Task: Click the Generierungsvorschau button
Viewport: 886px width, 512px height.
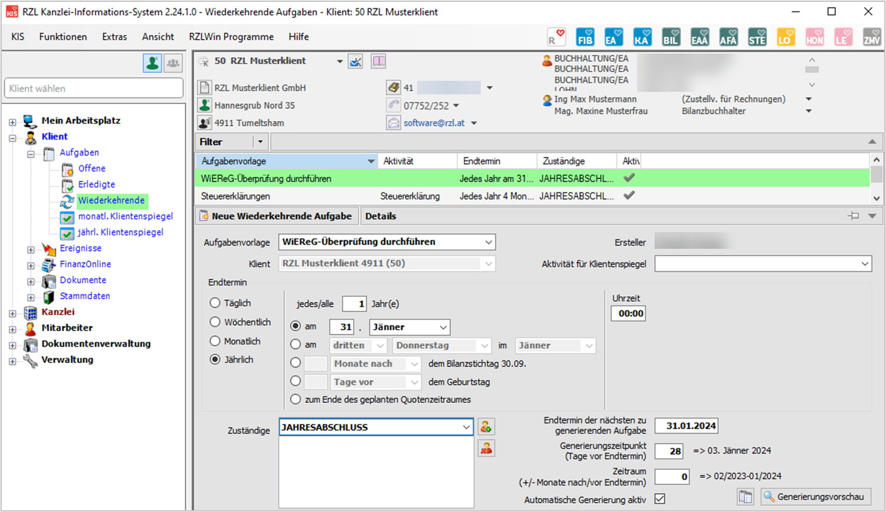Action: tap(816, 497)
